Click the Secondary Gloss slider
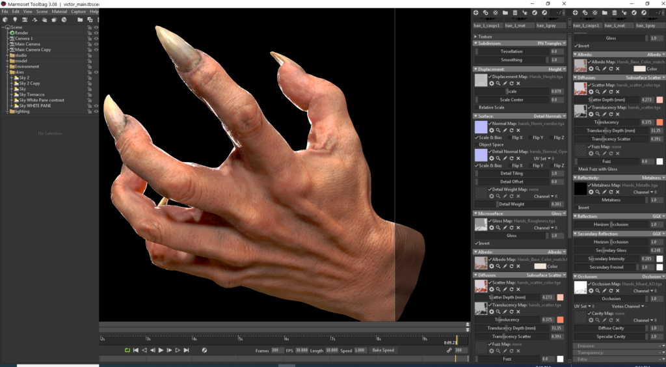The width and height of the screenshot is (666, 367). tap(611, 250)
